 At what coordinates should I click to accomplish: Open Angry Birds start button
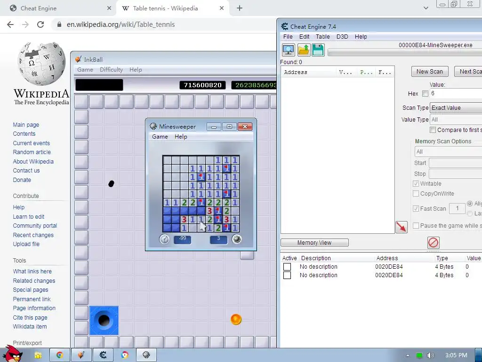point(12,354)
